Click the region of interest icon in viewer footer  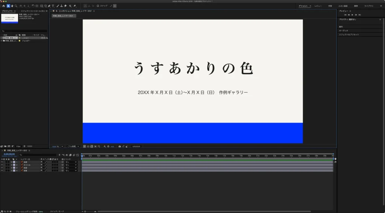95,146
